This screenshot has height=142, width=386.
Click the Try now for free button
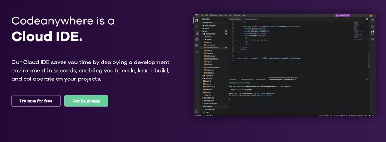(36, 101)
